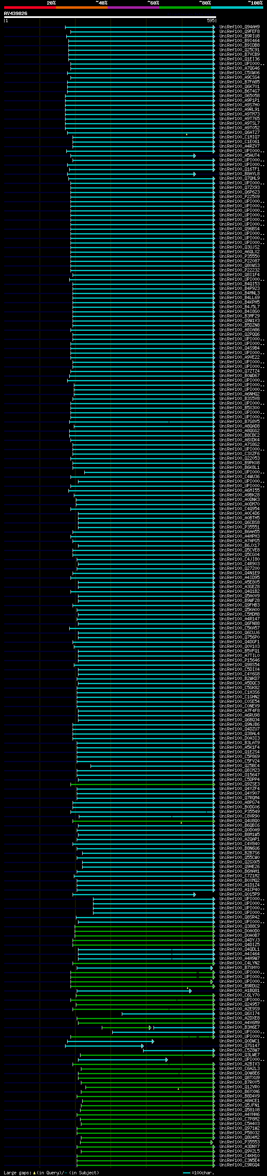Click the UniRef100_Q6K701 entry
Image resolution: width=267 pixels, height=1176 pixels.
[239, 86]
